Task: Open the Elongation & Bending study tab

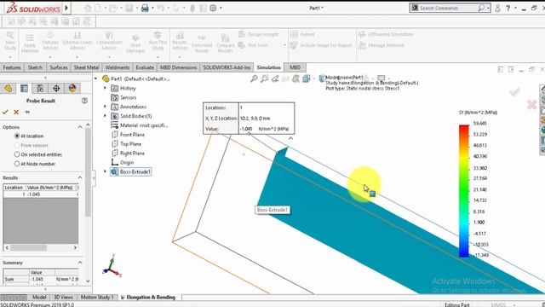Action: [148, 298]
